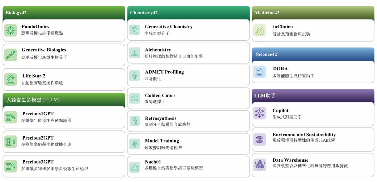Click the Generative Biologics DNA icon
Viewport: 377px width, 182px height.
click(11, 54)
